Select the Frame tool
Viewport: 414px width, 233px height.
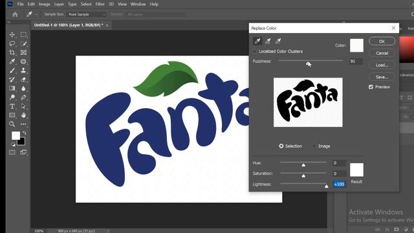23,52
